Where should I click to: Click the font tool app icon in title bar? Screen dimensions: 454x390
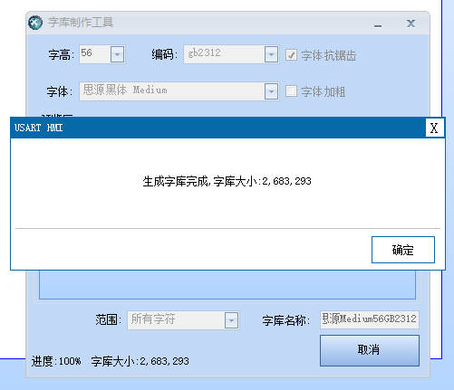[35, 23]
